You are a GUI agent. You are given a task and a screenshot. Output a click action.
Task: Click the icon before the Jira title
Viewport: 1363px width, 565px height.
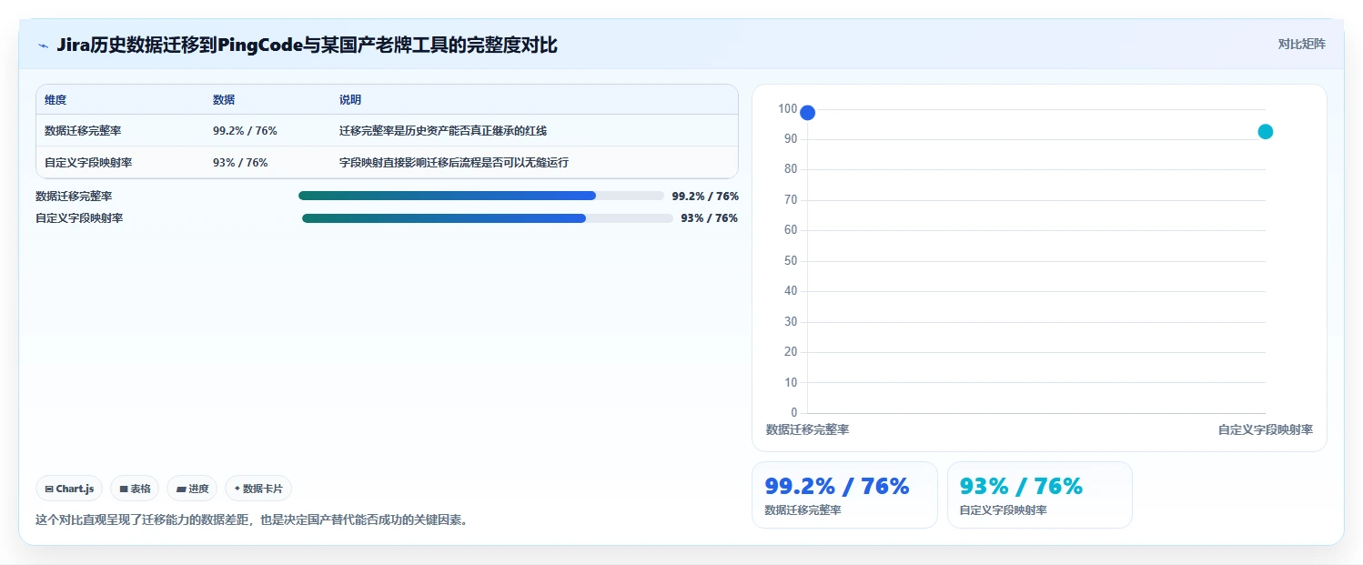[x=43, y=45]
